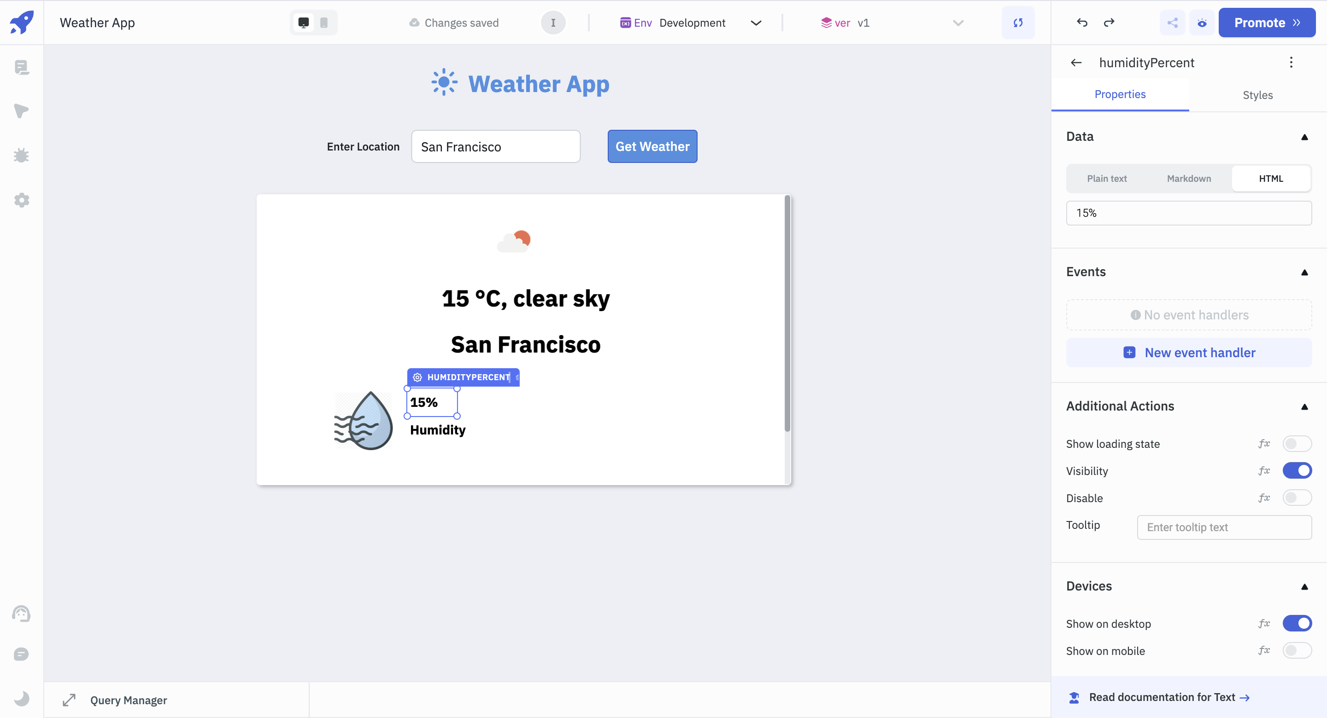Open the debugger panel in left sidebar
The height and width of the screenshot is (718, 1327).
click(x=21, y=156)
